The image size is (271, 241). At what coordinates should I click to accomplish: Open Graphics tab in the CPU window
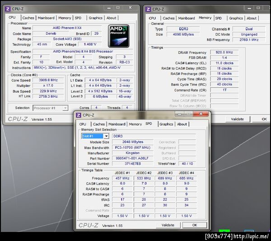[x=95, y=18]
